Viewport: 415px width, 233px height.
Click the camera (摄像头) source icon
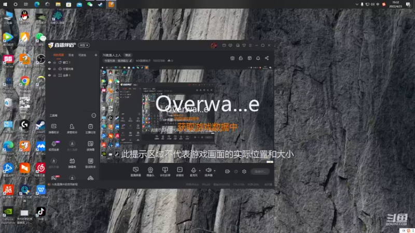pos(150,171)
